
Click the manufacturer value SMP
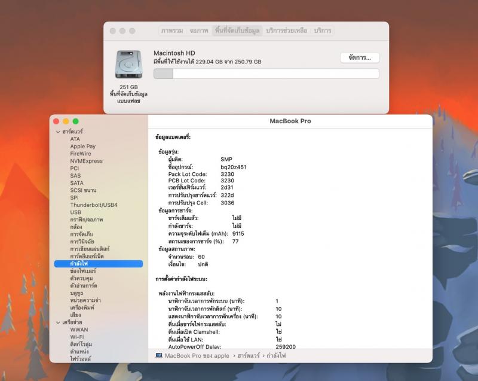click(226, 159)
